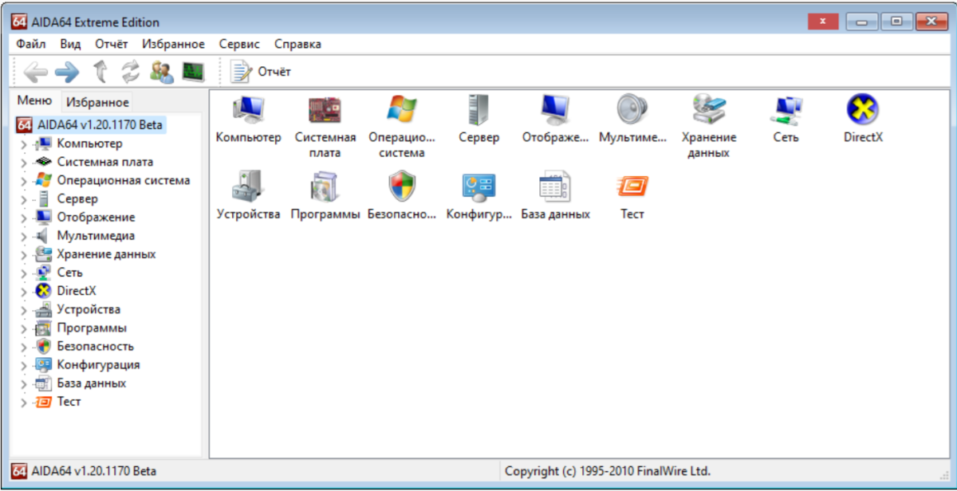This screenshot has width=957, height=491.
Task: Open the Операционная система Windows flag icon
Action: (x=402, y=109)
